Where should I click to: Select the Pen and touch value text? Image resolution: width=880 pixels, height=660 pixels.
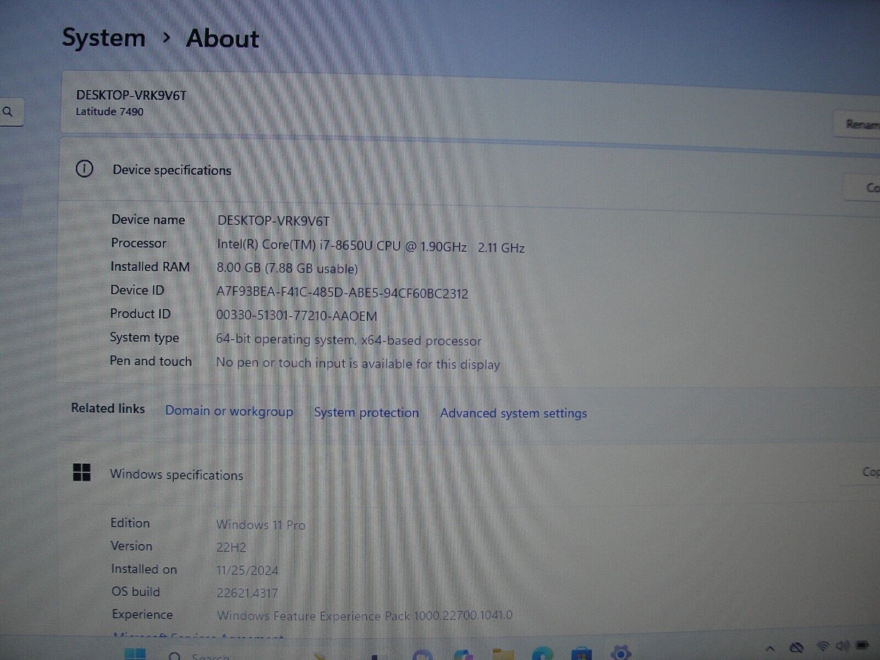point(358,364)
